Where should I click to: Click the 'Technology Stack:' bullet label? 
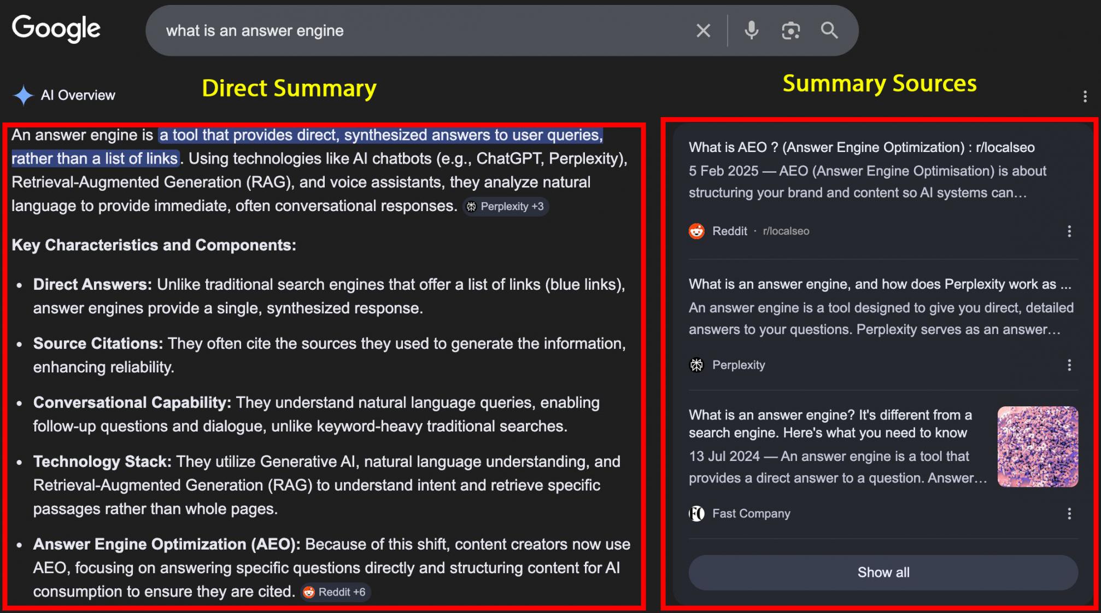tap(102, 462)
